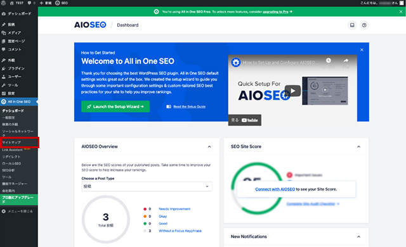Click the Connect with AIOSEO link
This screenshot has width=406, height=247.
point(275,189)
